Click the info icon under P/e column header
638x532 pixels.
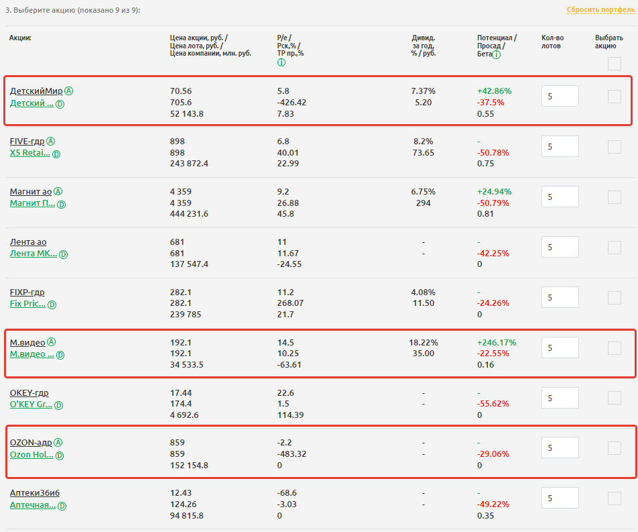pos(281,63)
